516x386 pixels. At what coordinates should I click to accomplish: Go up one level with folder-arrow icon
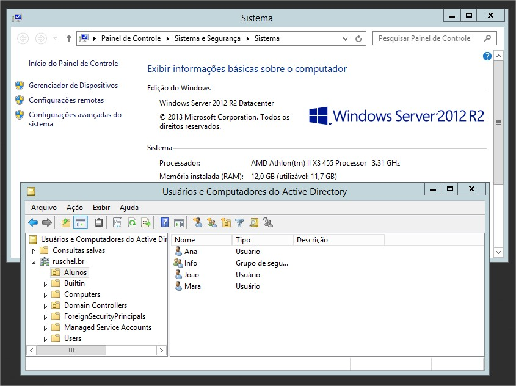point(66,223)
